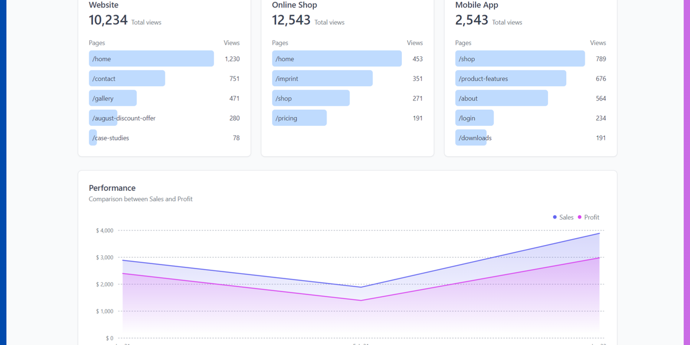The width and height of the screenshot is (690, 345).
Task: Click the /gallery views bar
Action: [x=113, y=98]
